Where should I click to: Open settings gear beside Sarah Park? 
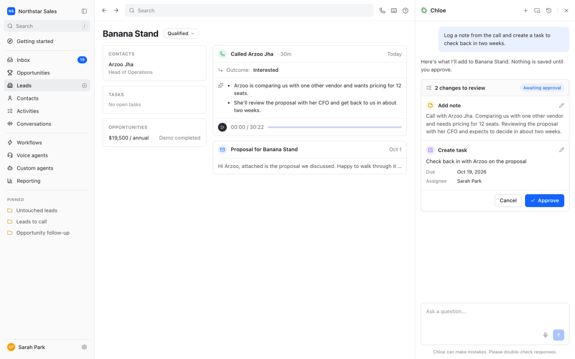click(x=84, y=347)
